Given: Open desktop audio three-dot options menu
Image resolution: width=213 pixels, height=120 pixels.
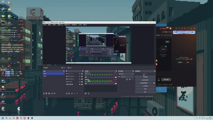Looking at the screenshot, I should [x=86, y=81].
